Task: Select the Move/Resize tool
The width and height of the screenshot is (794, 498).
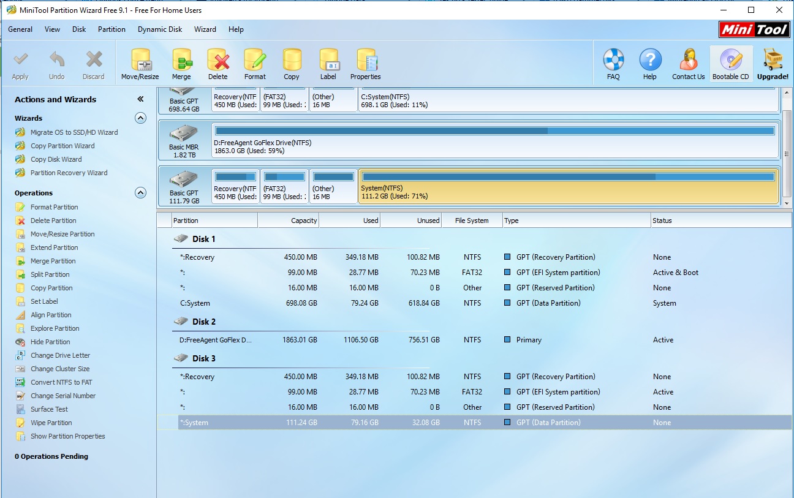Action: (140, 64)
